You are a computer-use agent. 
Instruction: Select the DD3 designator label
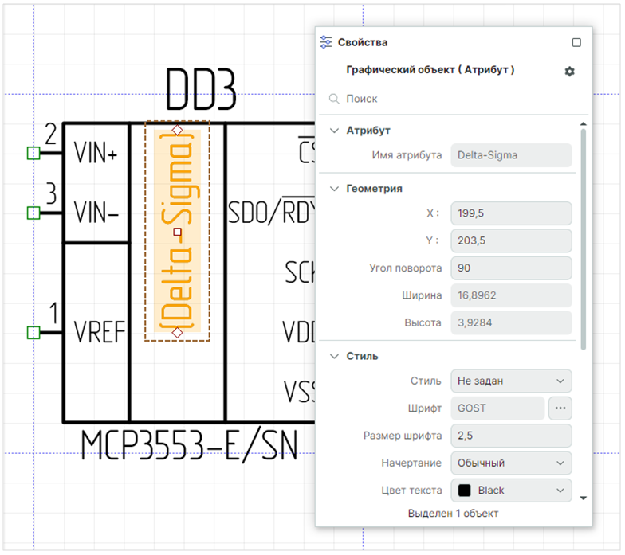pyautogui.click(x=201, y=90)
